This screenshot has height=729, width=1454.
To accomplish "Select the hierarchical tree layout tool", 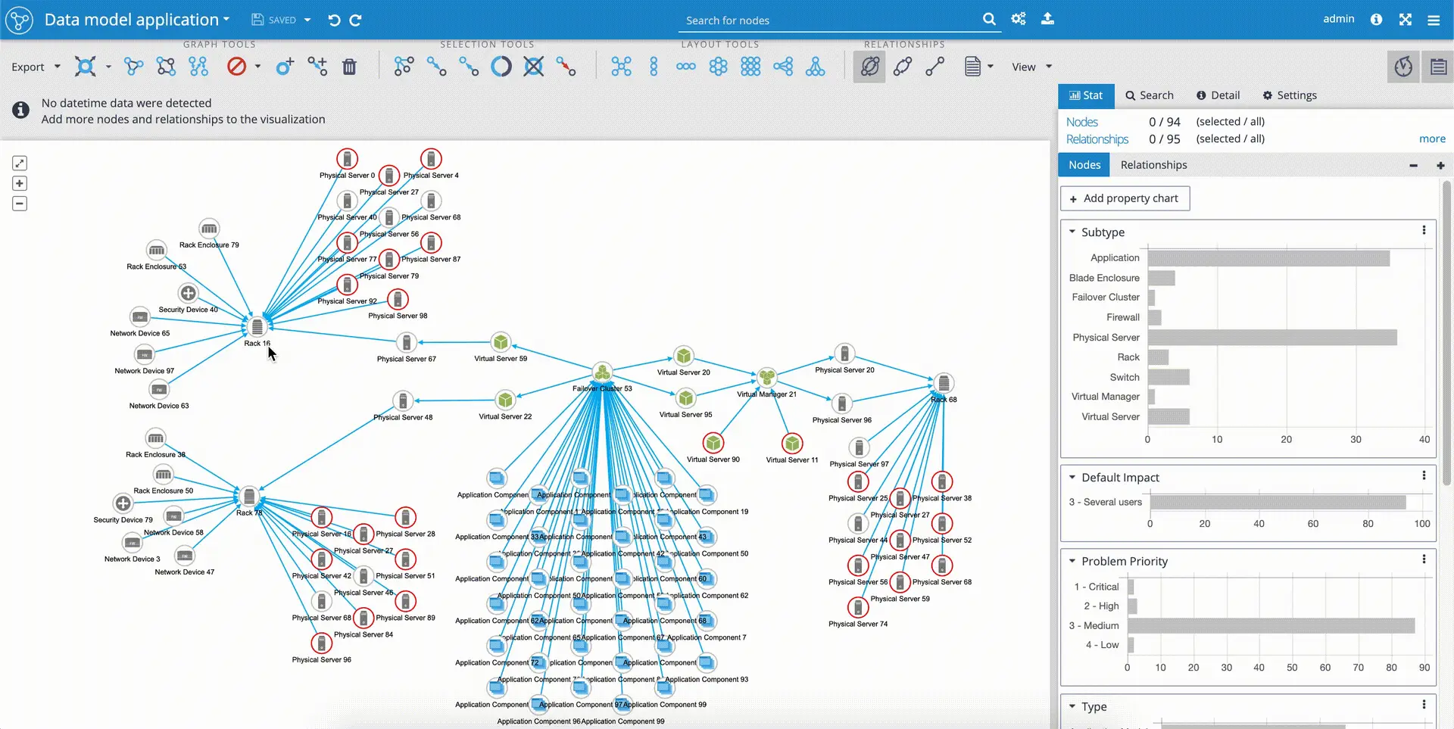I will (816, 67).
